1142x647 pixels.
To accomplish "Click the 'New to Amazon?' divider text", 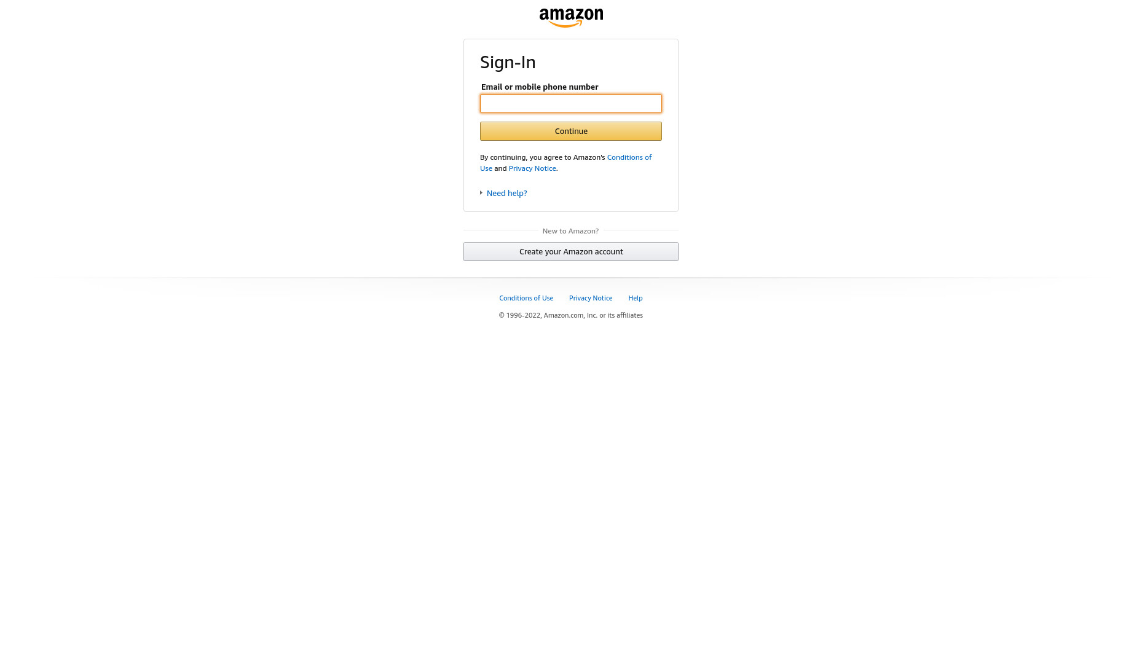I will coord(570,231).
